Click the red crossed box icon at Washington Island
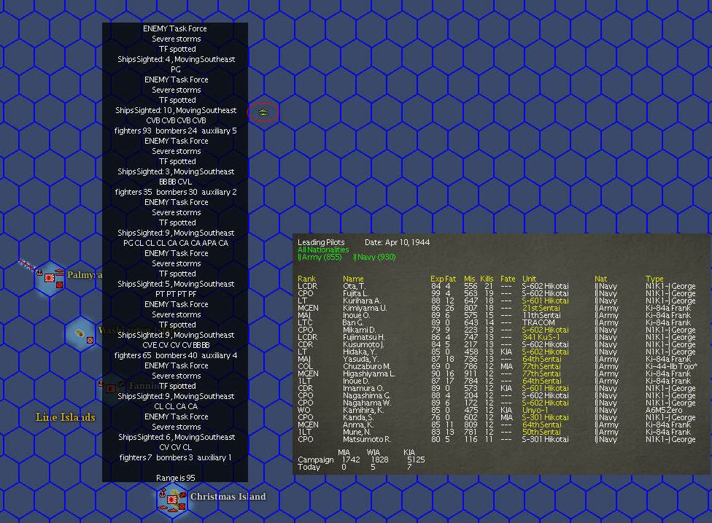The width and height of the screenshot is (712, 523). 90,340
